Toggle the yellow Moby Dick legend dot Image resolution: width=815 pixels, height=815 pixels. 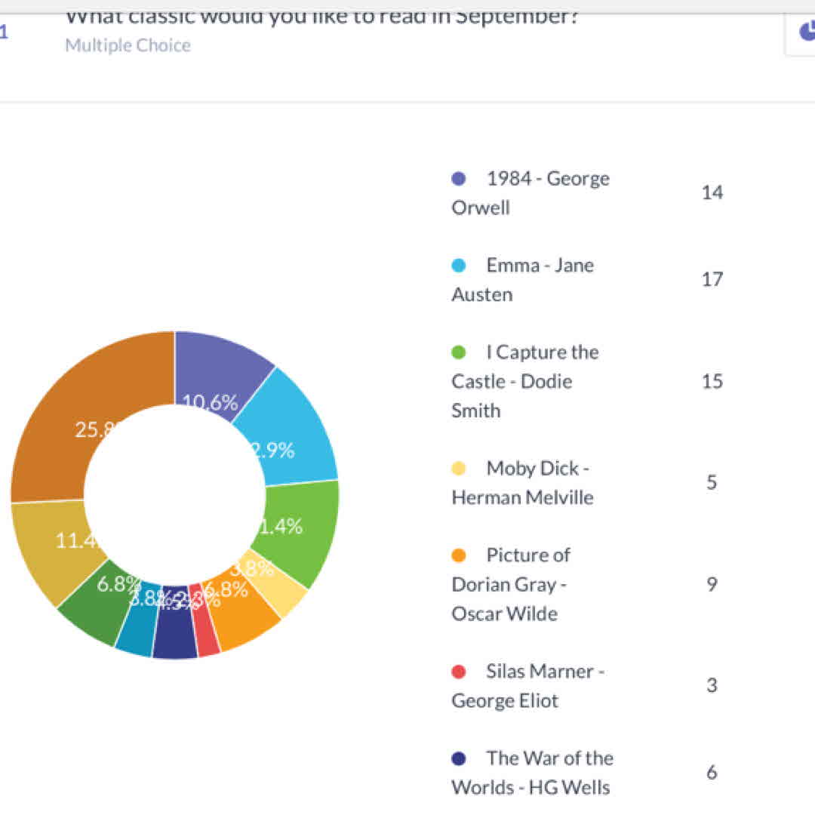[458, 469]
